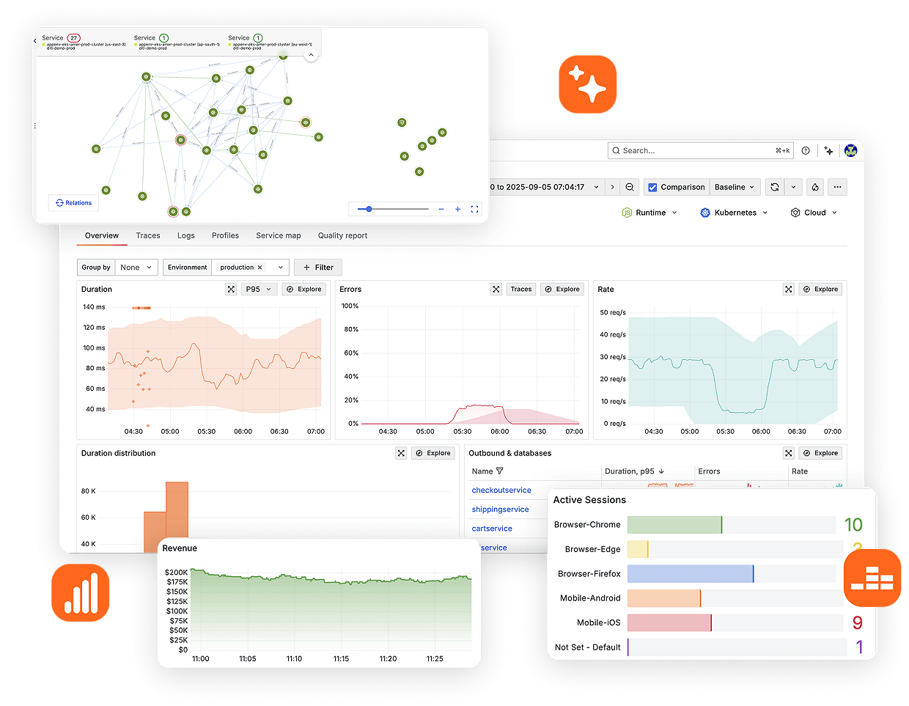This screenshot has height=706, width=909.
Task: Open the P95 percentile dropdown
Action: [x=259, y=290]
